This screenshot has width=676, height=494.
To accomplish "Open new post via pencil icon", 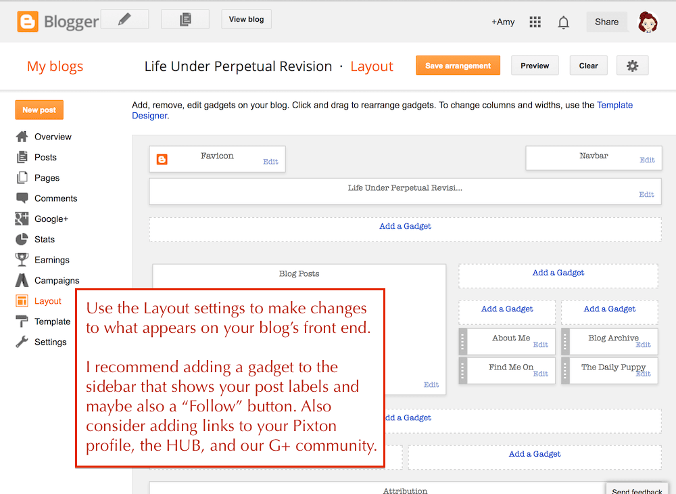I will click(124, 20).
